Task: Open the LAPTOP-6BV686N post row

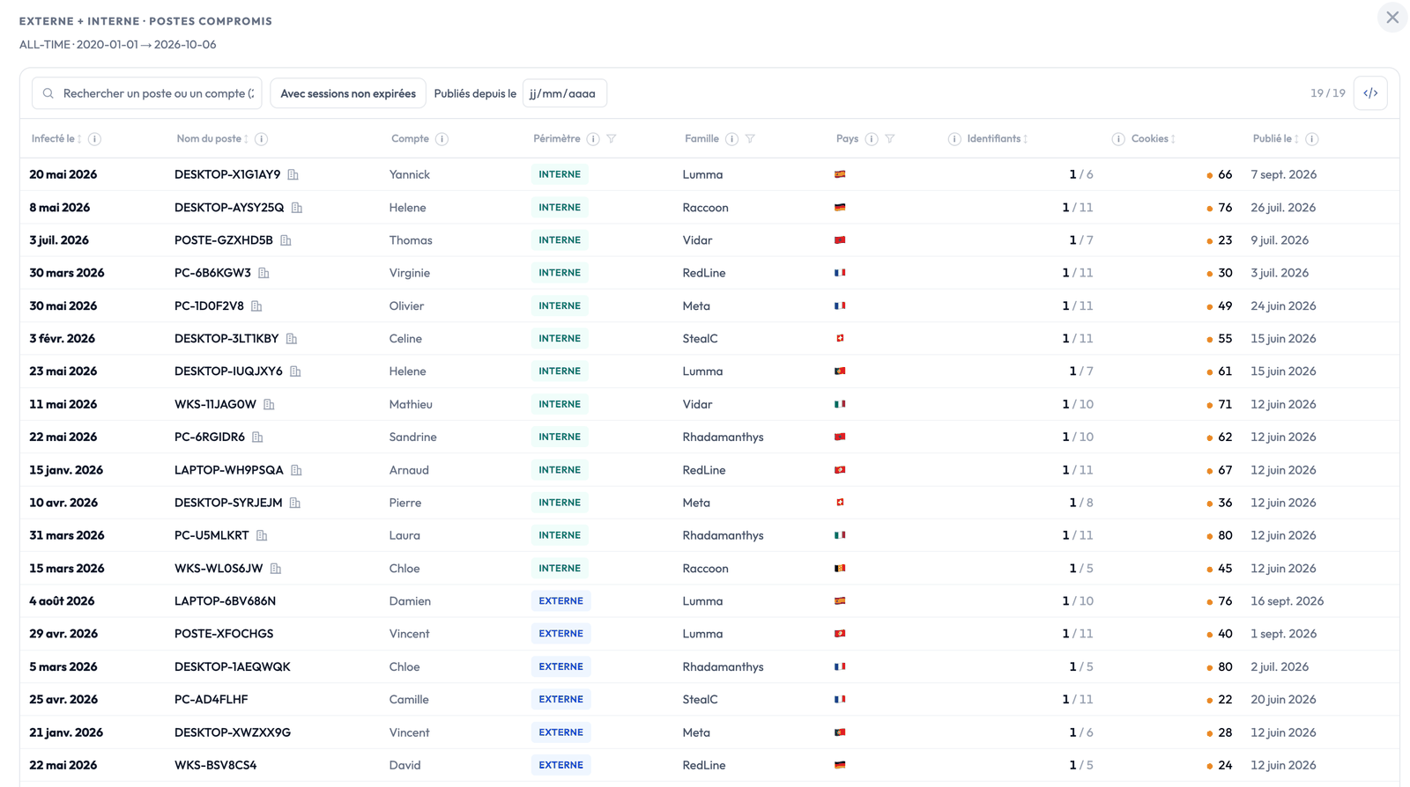Action: pyautogui.click(x=709, y=601)
